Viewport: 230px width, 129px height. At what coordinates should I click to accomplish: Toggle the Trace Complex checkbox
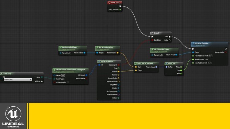(x=68, y=82)
